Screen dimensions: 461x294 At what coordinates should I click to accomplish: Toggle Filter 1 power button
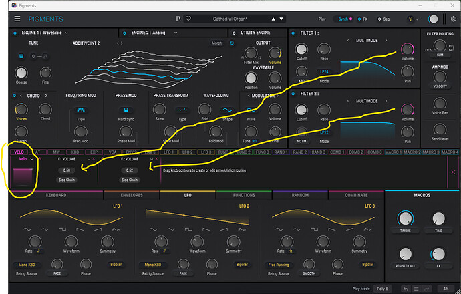[293, 33]
